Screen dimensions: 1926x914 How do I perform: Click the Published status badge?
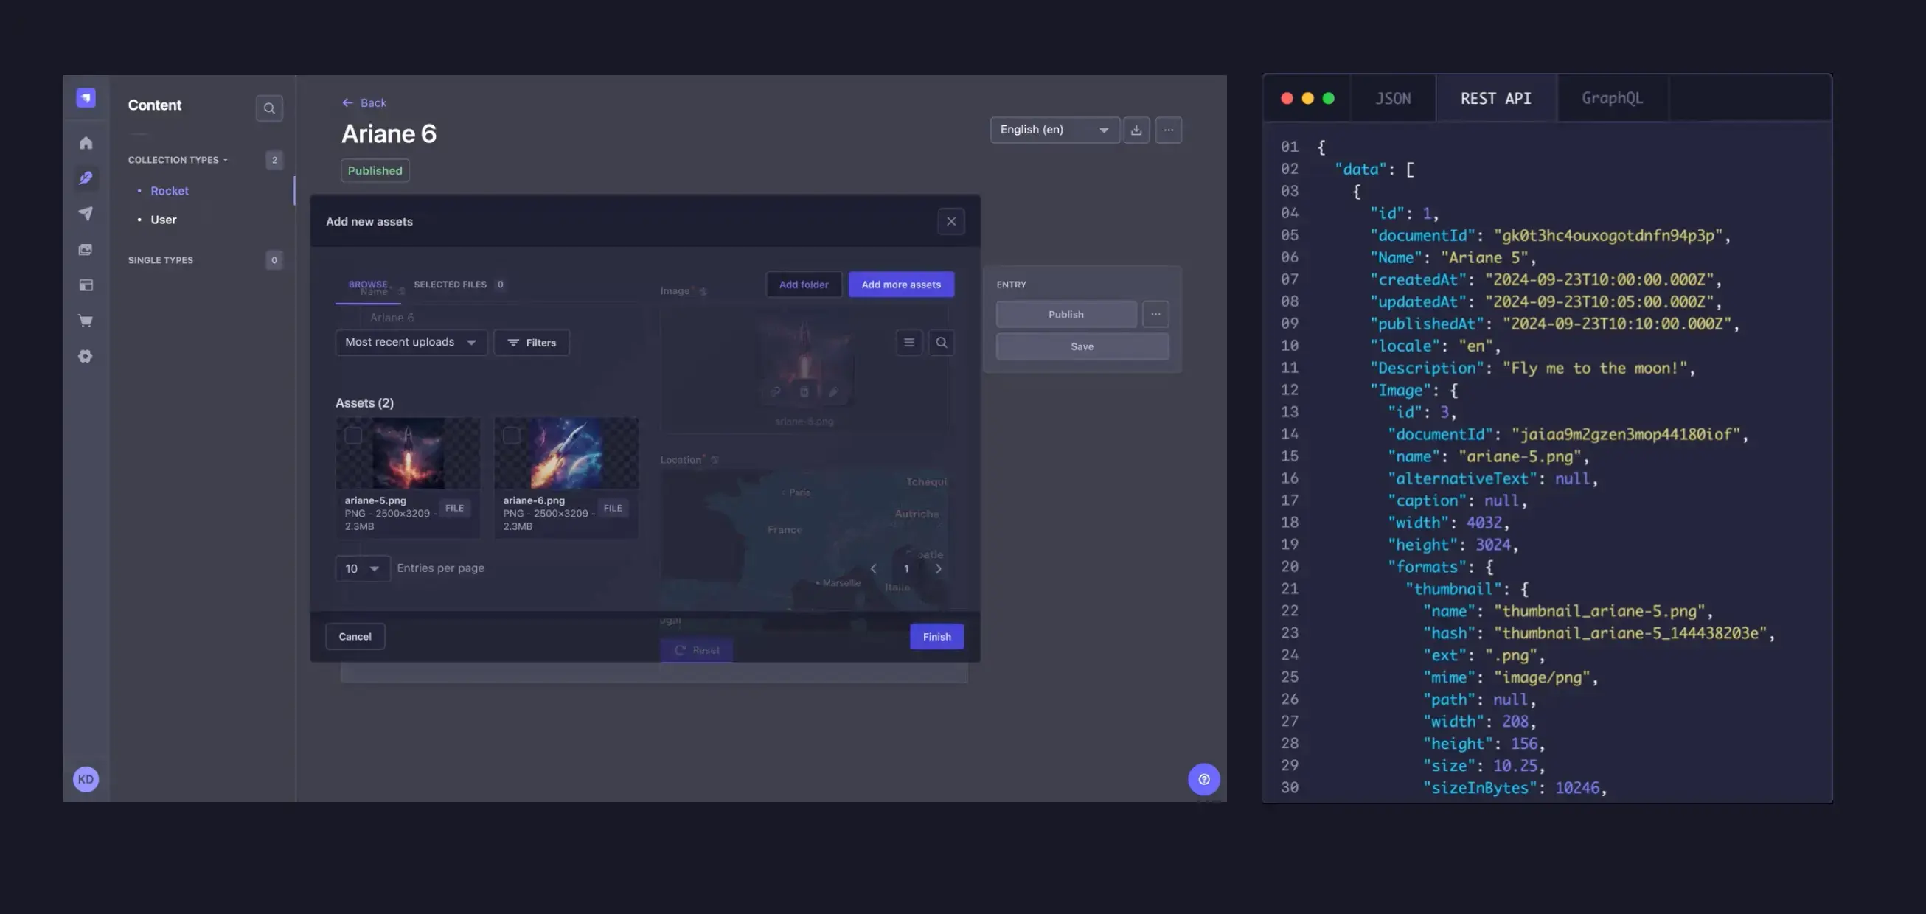coord(375,170)
